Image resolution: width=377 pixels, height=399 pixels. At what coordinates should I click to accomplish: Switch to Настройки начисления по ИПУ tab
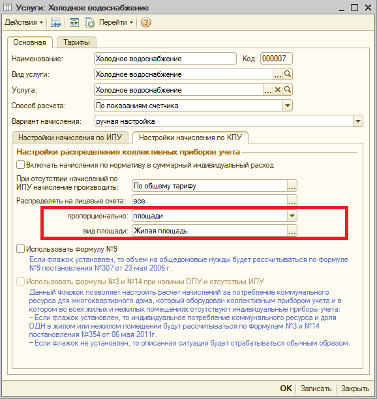(x=70, y=138)
